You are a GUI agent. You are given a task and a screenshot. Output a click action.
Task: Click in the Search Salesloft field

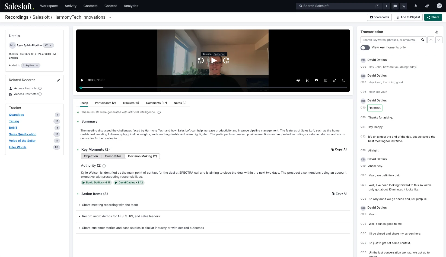pos(339,6)
